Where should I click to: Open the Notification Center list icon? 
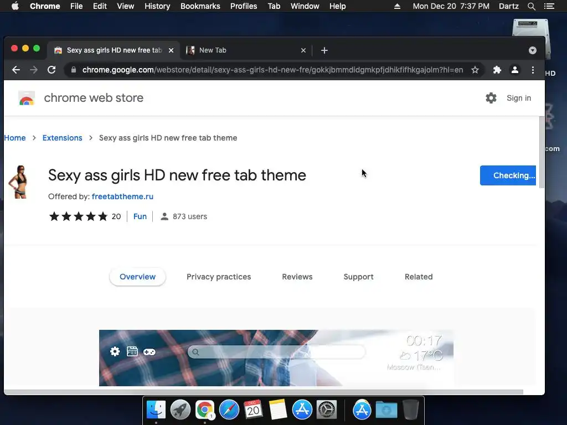tap(549, 6)
